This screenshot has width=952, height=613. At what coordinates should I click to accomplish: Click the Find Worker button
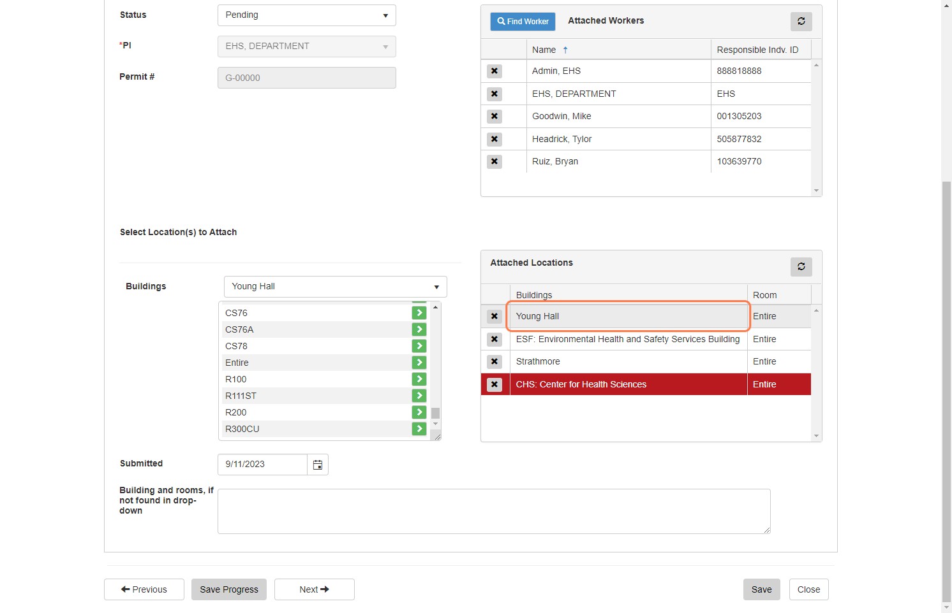pyautogui.click(x=523, y=21)
